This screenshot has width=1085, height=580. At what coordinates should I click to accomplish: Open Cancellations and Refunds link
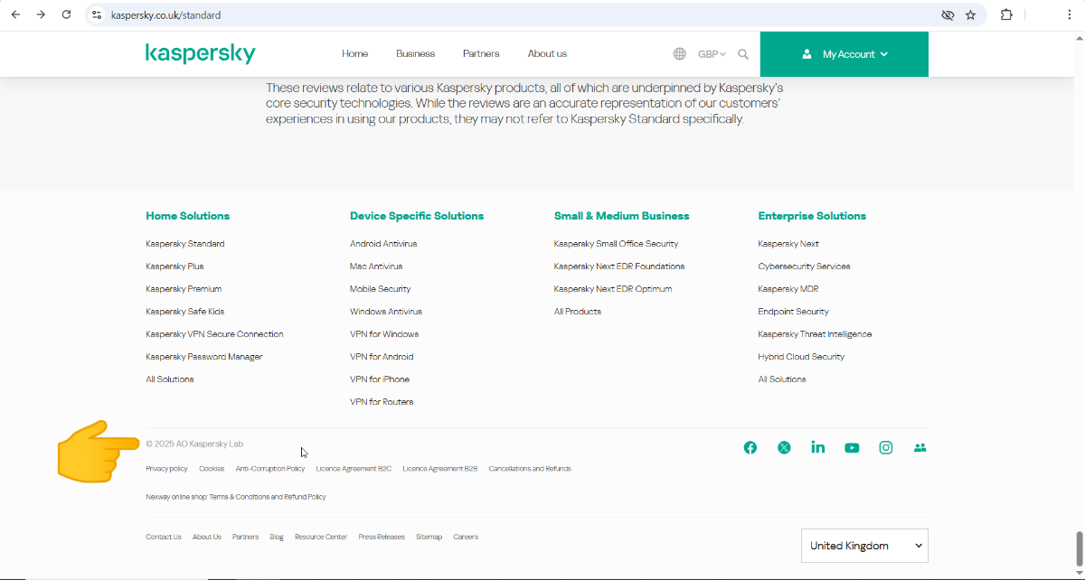(x=530, y=469)
